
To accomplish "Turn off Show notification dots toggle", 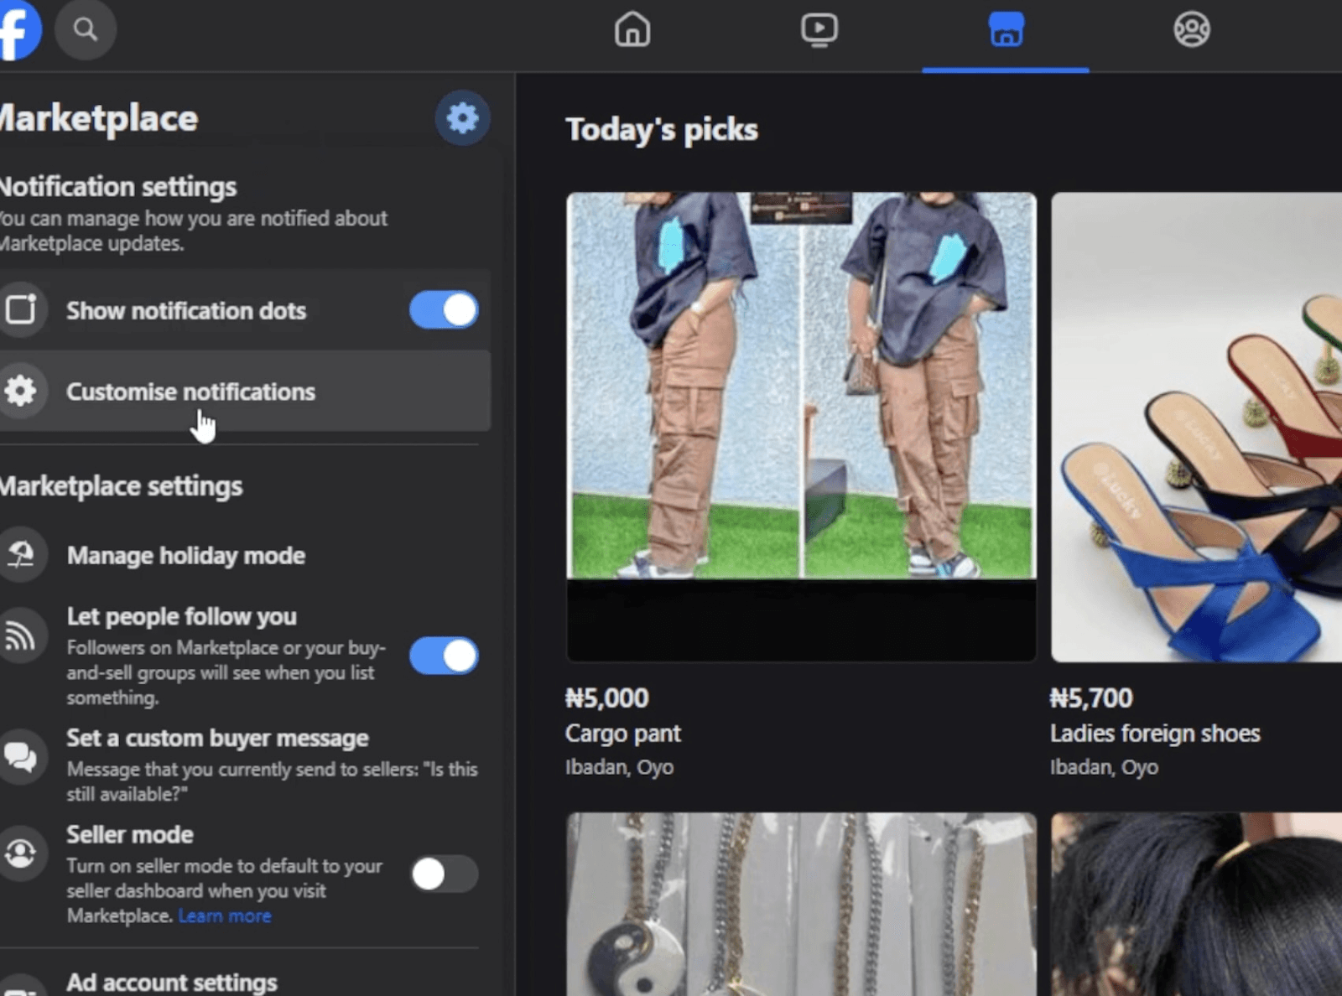I will tap(444, 310).
